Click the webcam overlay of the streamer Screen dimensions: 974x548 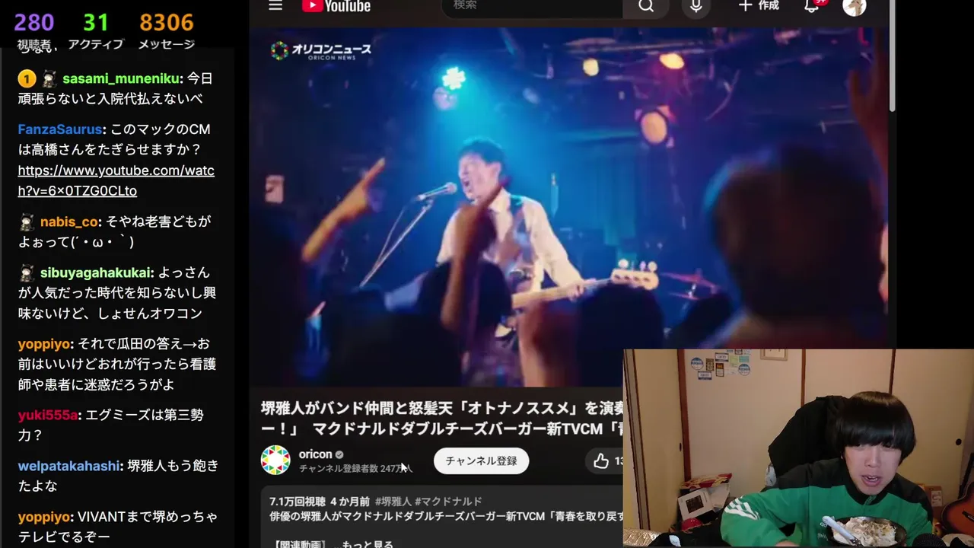tap(798, 448)
